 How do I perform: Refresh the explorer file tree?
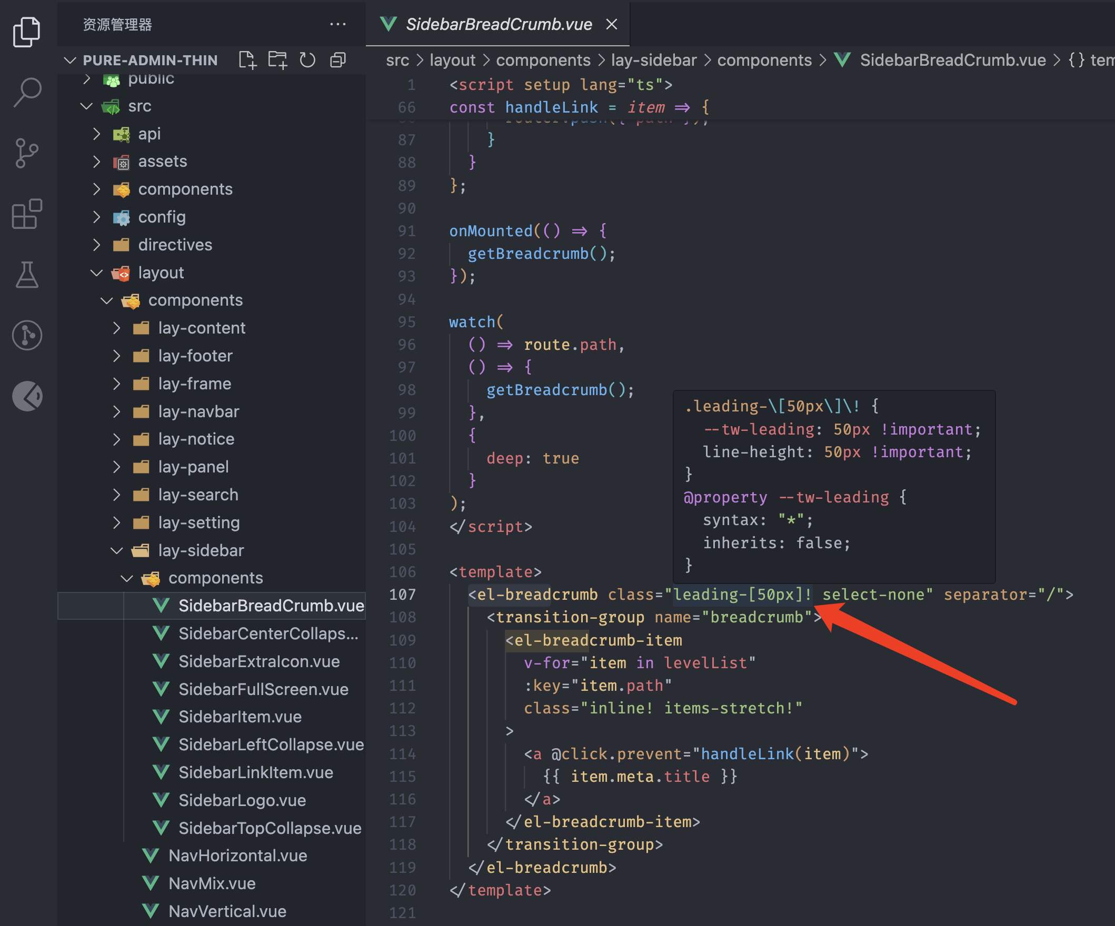[307, 60]
